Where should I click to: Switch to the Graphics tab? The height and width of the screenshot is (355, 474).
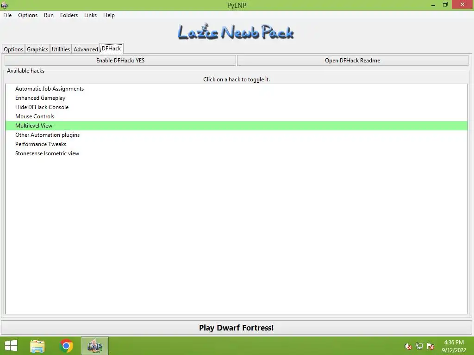(x=37, y=49)
